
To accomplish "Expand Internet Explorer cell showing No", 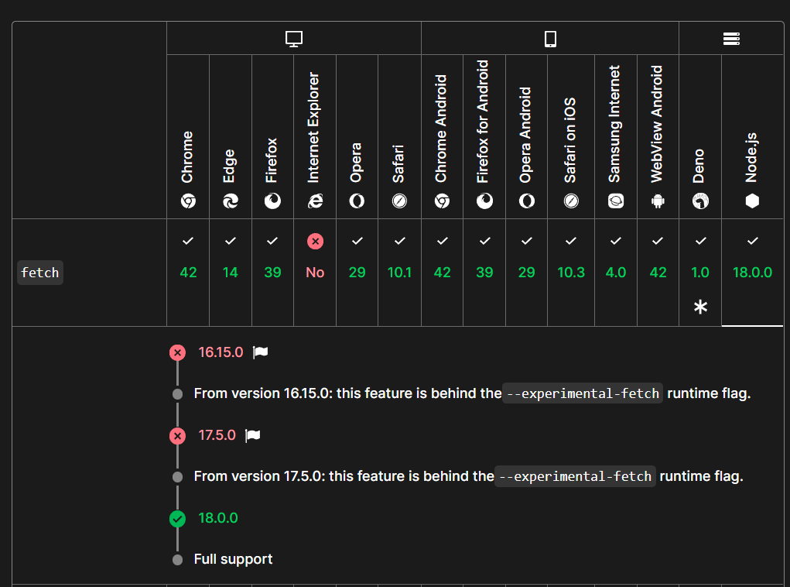I will tap(315, 273).
